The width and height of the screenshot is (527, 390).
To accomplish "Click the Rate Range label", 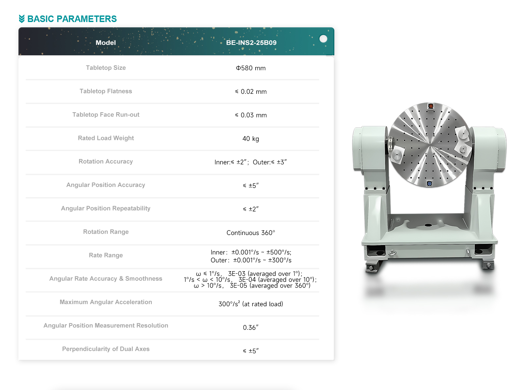I will [106, 255].
